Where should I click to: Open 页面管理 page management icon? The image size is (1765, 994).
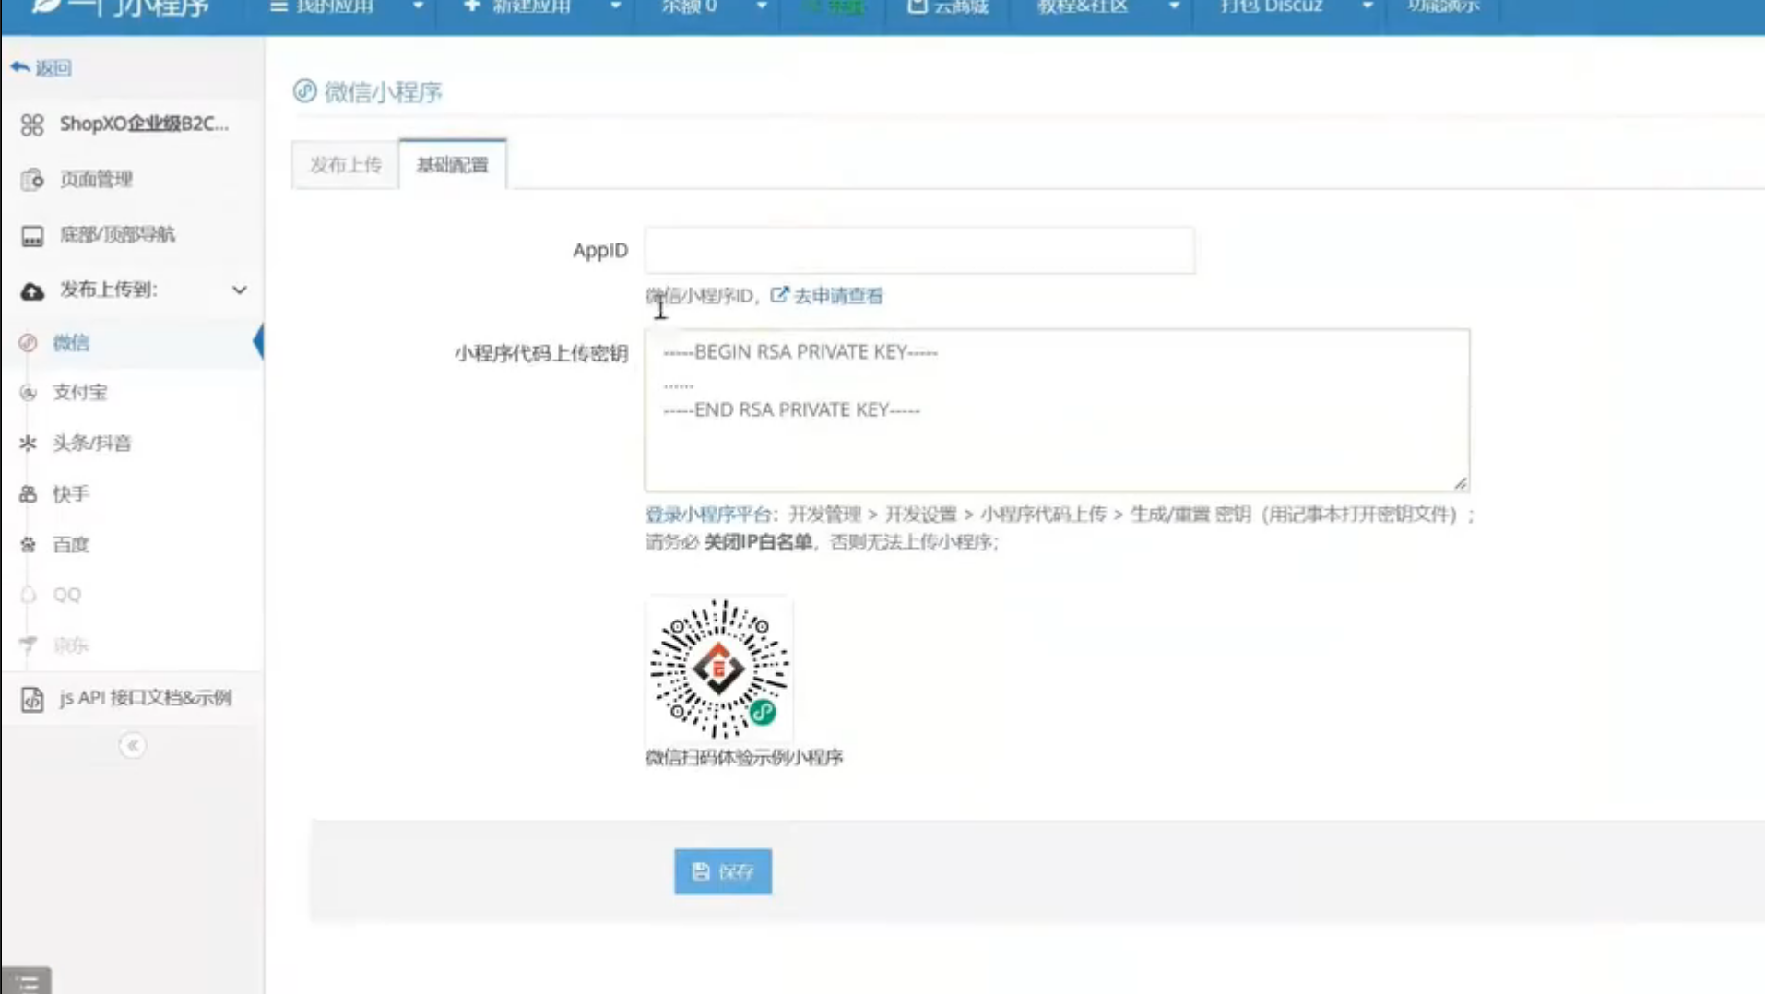click(x=32, y=180)
